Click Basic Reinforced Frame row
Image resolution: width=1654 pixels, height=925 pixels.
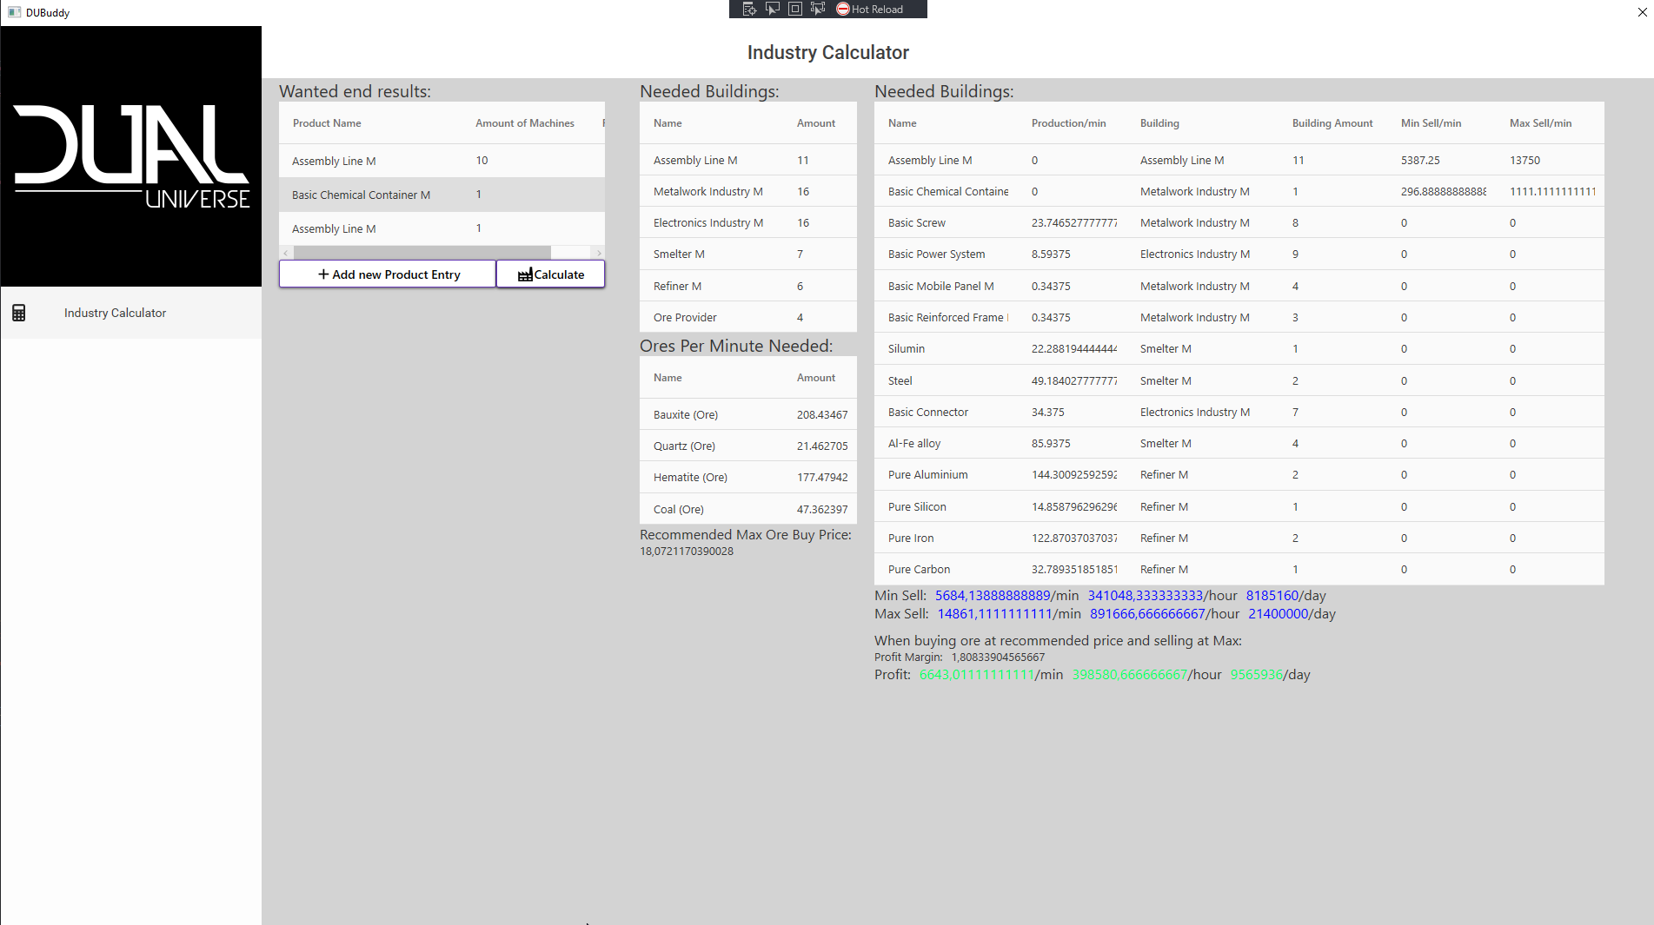coord(1239,318)
